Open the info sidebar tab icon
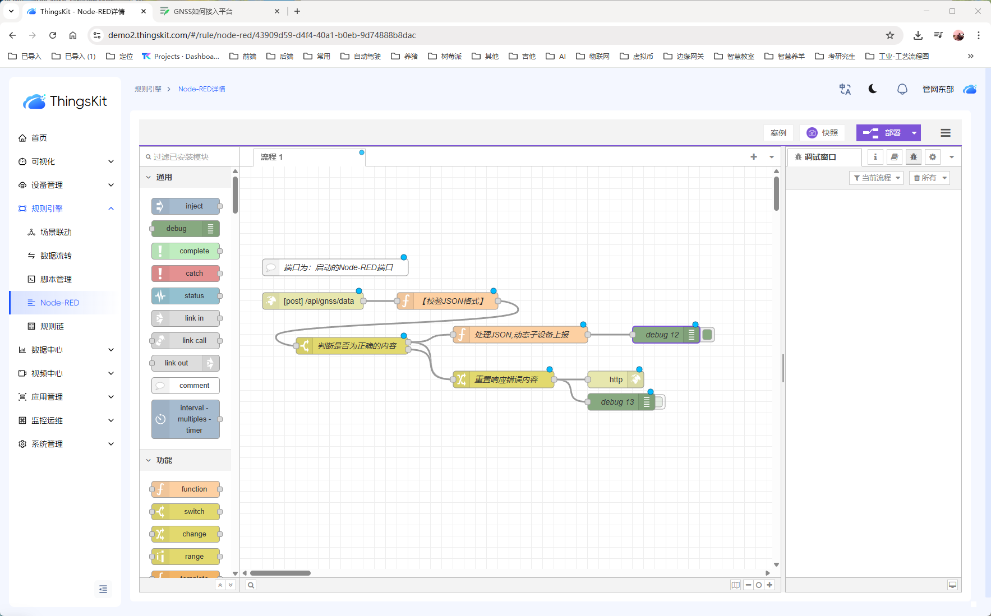This screenshot has height=616, width=991. [875, 157]
